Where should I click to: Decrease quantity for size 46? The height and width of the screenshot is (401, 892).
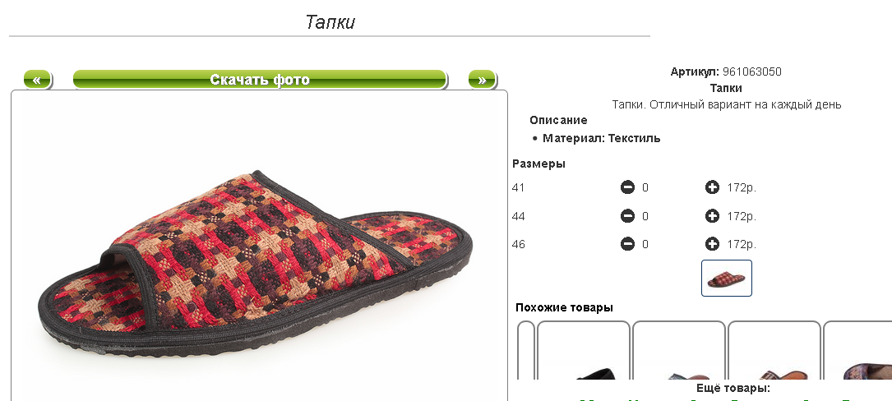pyautogui.click(x=627, y=244)
